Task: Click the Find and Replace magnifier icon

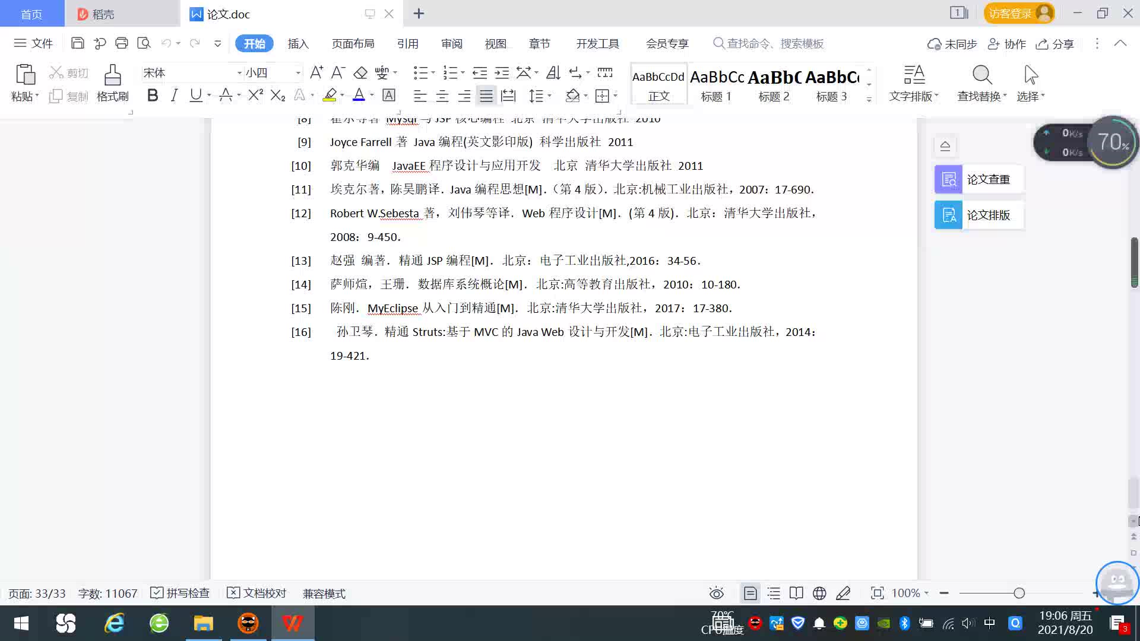Action: coord(981,75)
